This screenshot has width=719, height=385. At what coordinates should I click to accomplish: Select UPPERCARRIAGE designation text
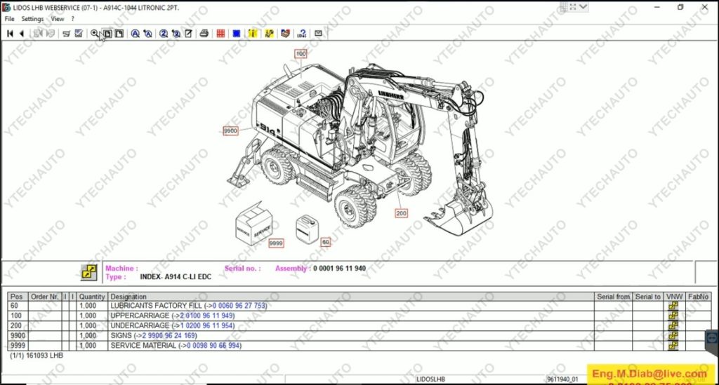[140, 316]
